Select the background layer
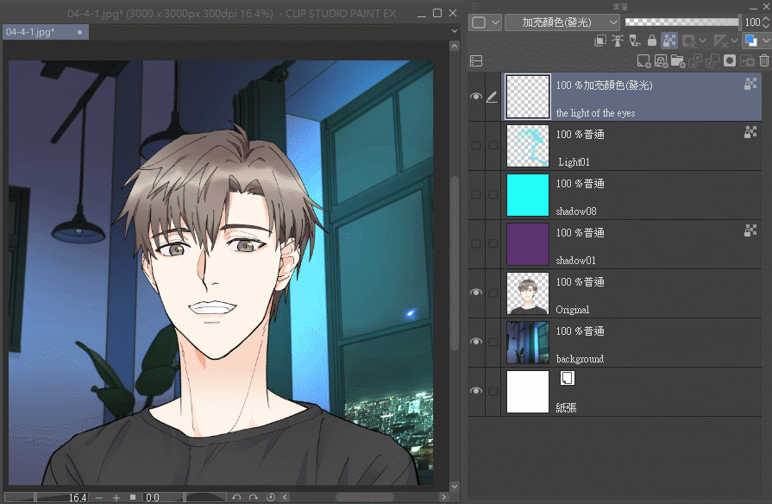772x504 pixels. 631,343
